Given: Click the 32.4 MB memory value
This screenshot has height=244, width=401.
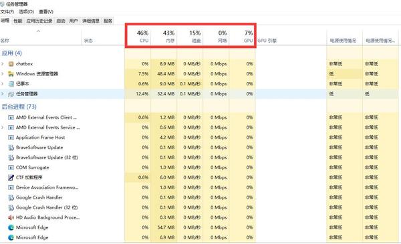Looking at the screenshot, I should tap(166, 94).
